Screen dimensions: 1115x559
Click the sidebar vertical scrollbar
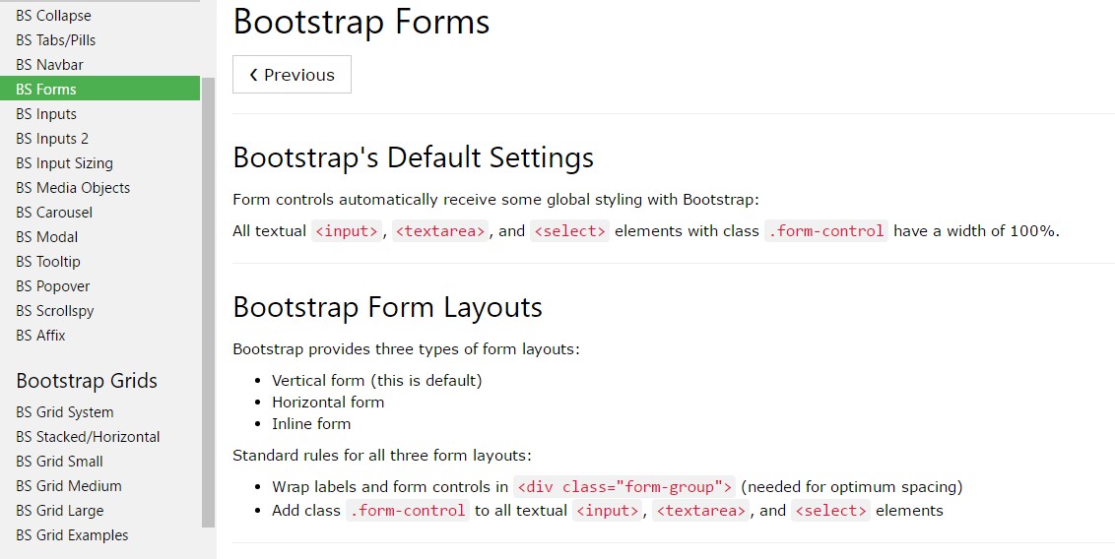[x=209, y=302]
